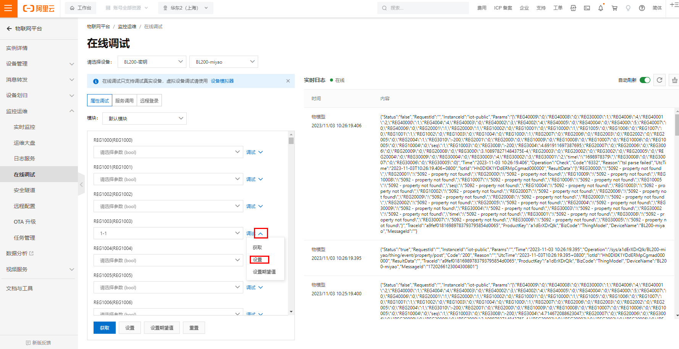Open REG1003 dropdown showing 1-1

(168, 233)
